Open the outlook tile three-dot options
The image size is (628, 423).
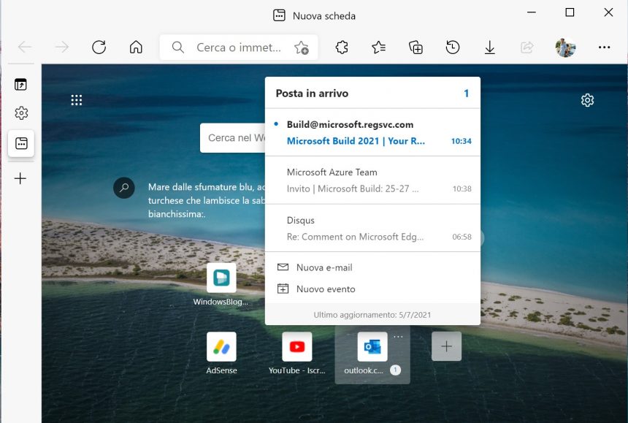[x=398, y=337]
